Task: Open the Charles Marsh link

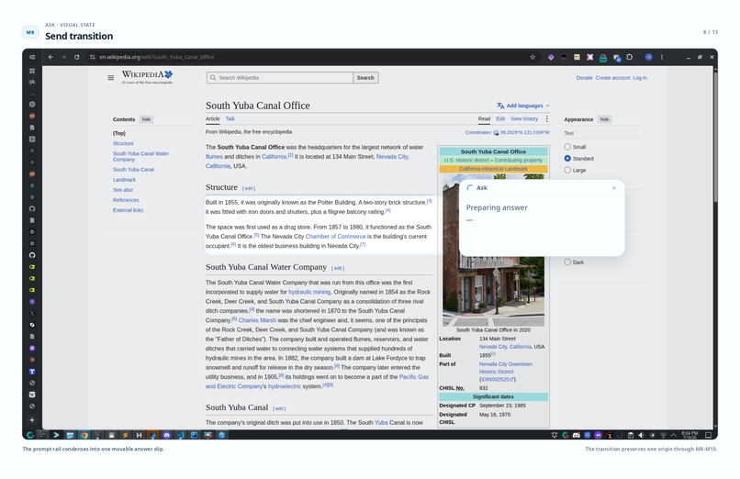Action: click(x=257, y=320)
